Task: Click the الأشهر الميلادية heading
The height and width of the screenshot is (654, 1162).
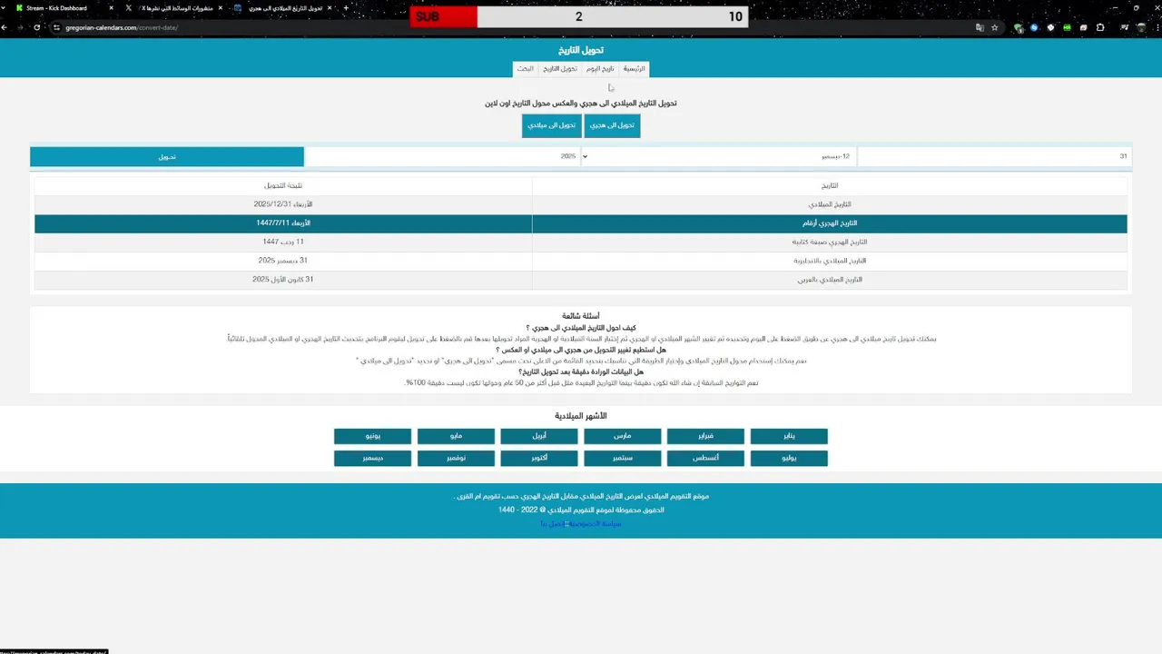Action: click(581, 416)
